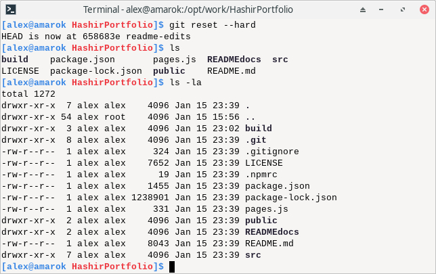Screen dimensions: 436x274
Task: Click 'READMEdocs' directory in ls -la listing
Action: pos(272,232)
